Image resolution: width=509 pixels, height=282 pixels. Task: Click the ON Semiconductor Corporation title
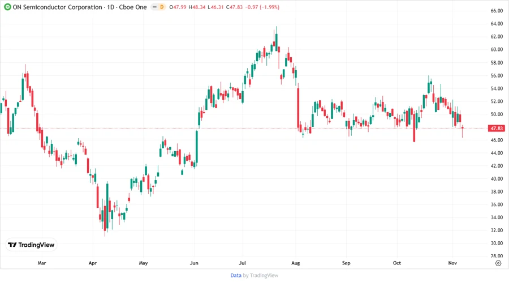point(58,7)
